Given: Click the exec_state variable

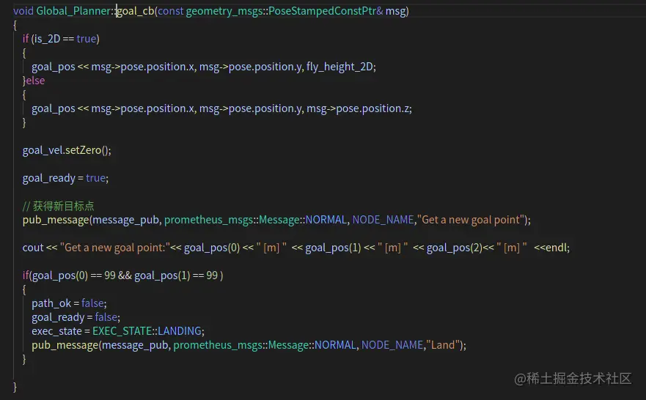Looking at the screenshot, I should (57, 331).
